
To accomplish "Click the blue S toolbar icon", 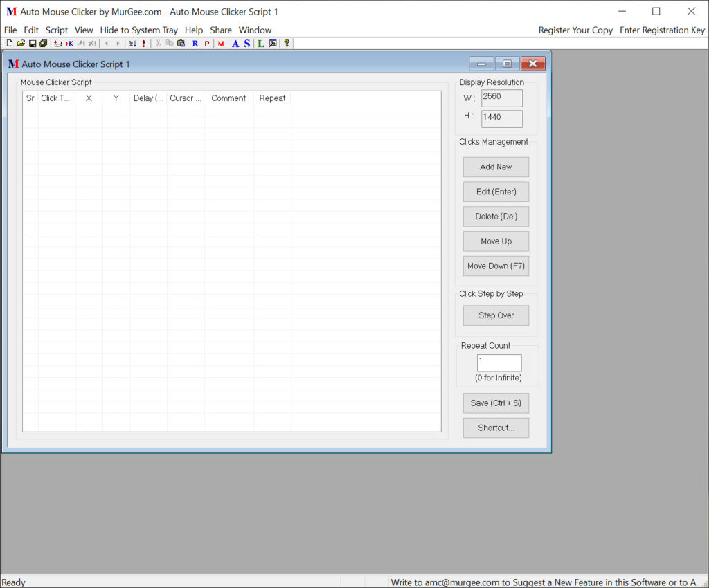I will coord(247,44).
